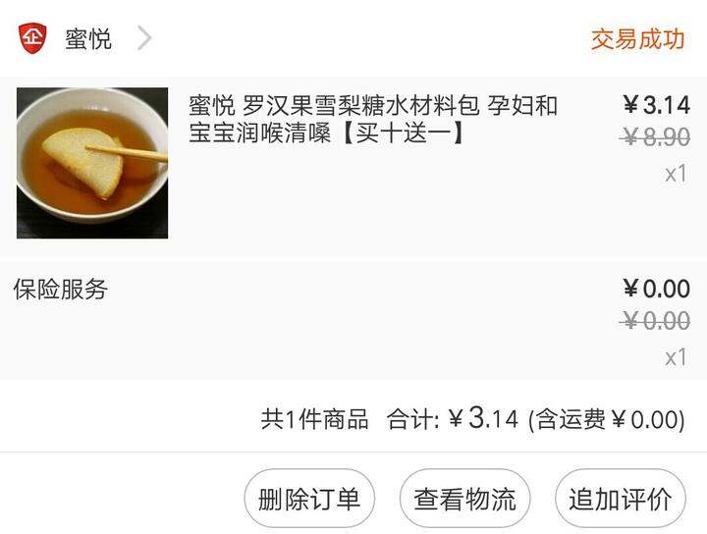Click the x1 quantity for insurance service
This screenshot has width=707, height=534.
pyautogui.click(x=676, y=358)
